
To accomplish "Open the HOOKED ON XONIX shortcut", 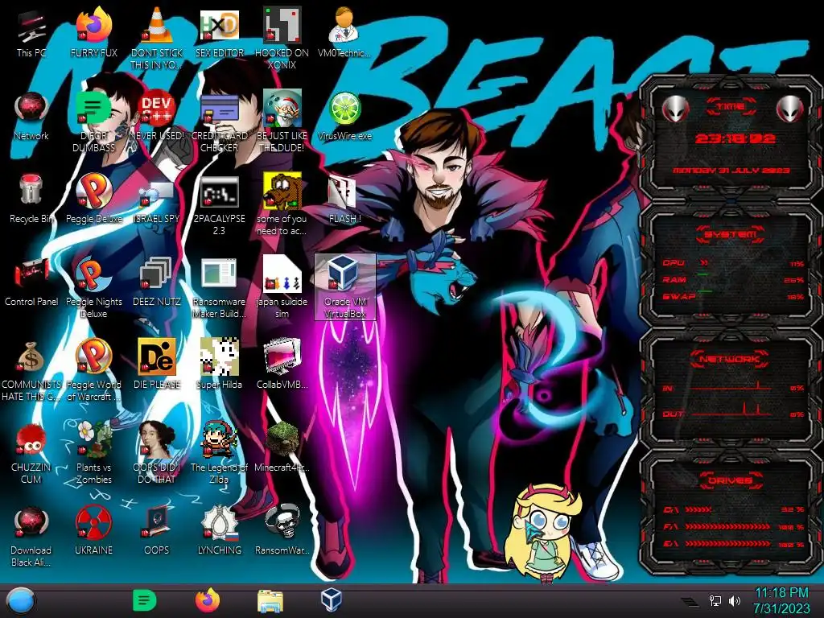I will [x=282, y=39].
